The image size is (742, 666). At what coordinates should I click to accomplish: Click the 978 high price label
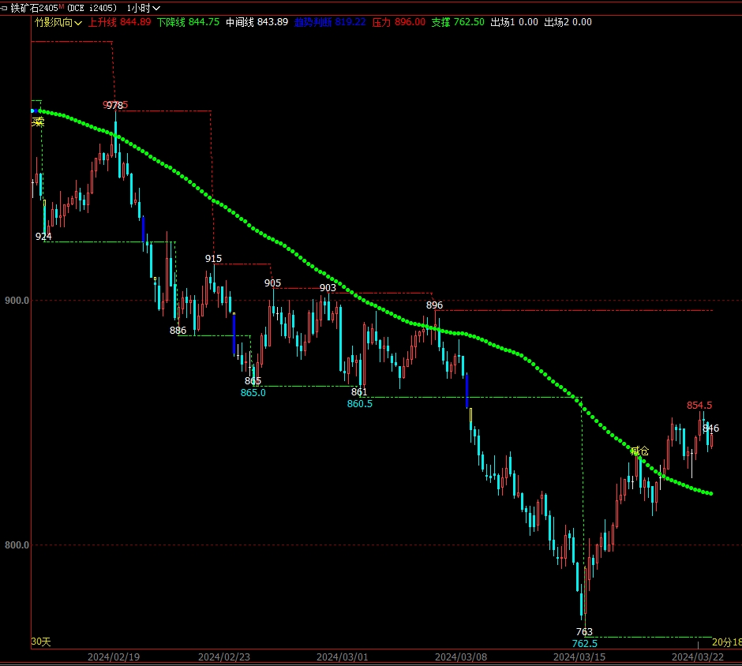[115, 105]
